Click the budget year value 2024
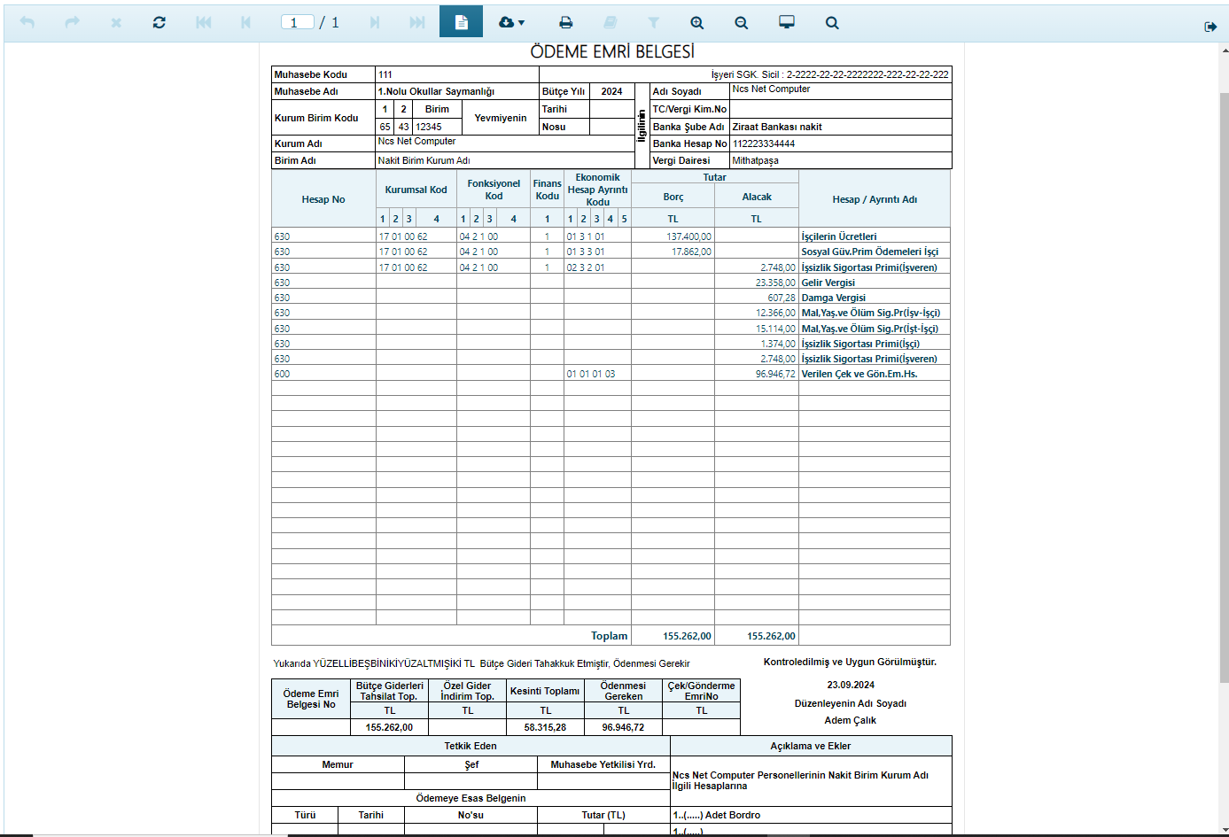Viewport: 1229px width, 837px height. point(611,91)
